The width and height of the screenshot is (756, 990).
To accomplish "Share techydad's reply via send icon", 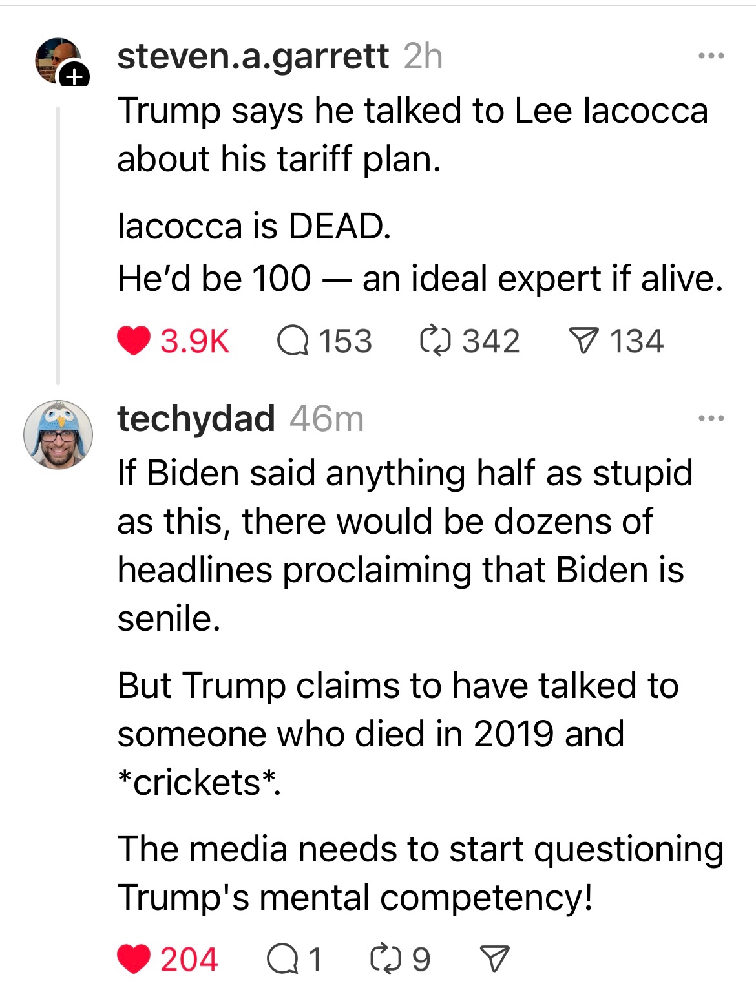I will [494, 959].
